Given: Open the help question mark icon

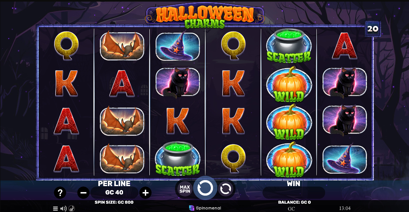Looking at the screenshot, I should (x=60, y=193).
